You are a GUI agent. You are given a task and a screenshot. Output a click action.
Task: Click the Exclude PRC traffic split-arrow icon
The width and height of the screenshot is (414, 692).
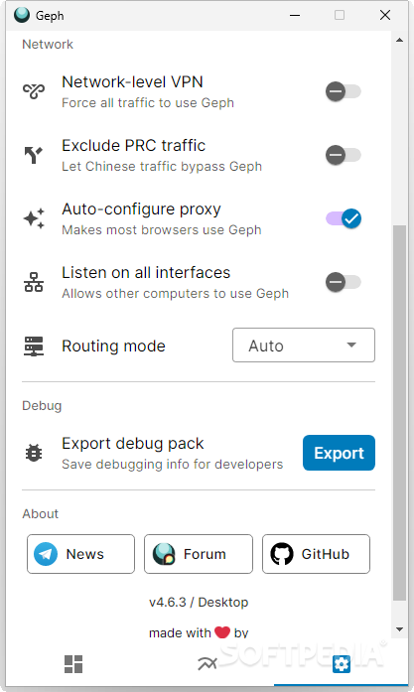click(34, 155)
